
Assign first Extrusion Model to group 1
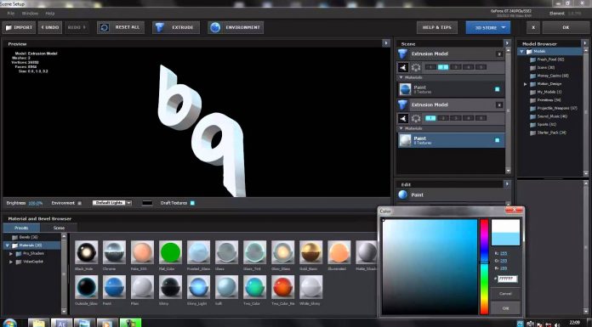tap(430, 67)
